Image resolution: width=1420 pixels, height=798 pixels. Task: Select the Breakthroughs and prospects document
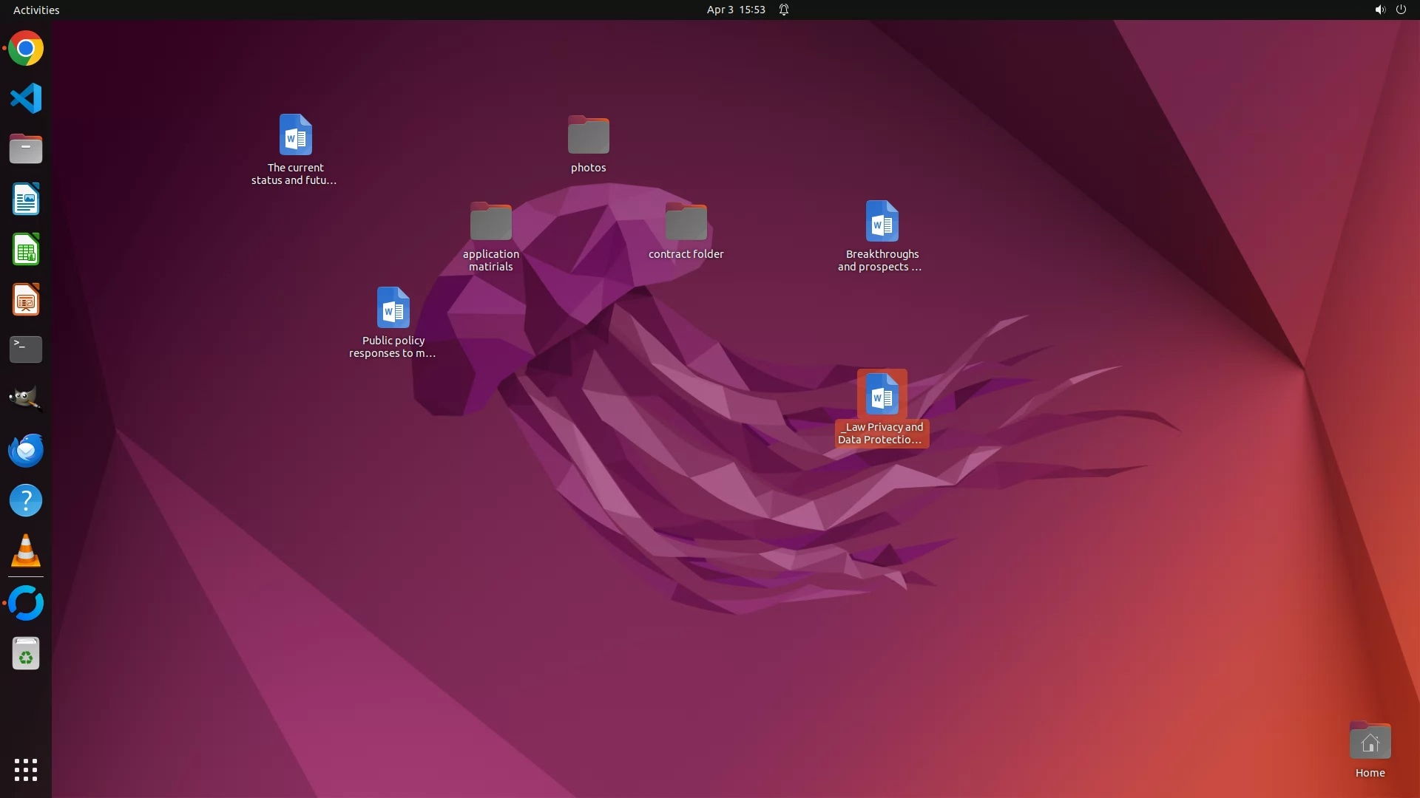[882, 222]
